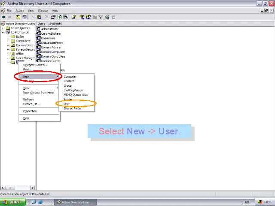This screenshot has height=206, width=275.
Task: Toggle the Show/Hide Console Tree toolbar icon
Action: pyautogui.click(x=24, y=17)
